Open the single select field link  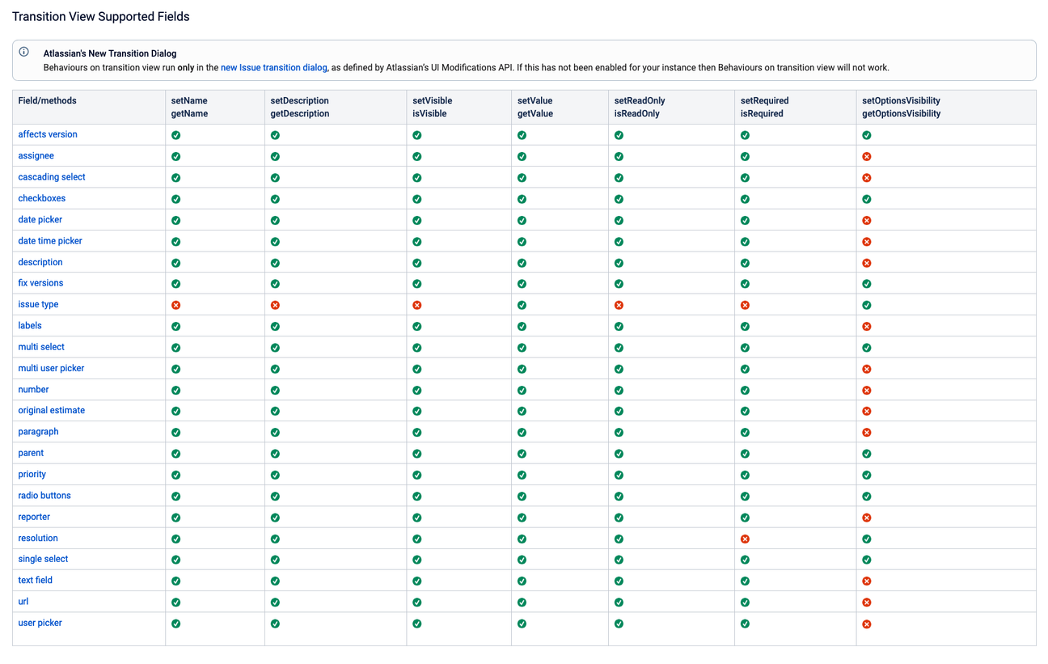click(43, 559)
